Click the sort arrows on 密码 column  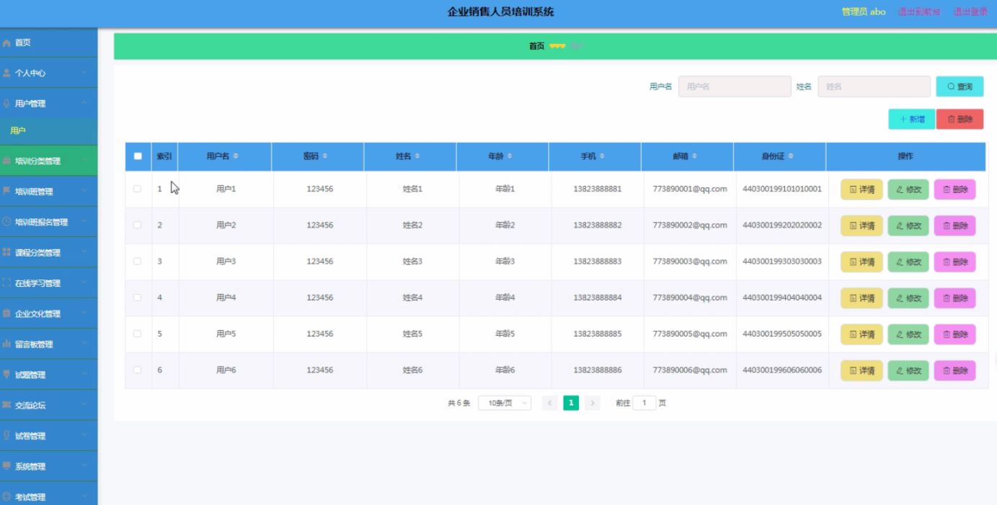(x=324, y=156)
